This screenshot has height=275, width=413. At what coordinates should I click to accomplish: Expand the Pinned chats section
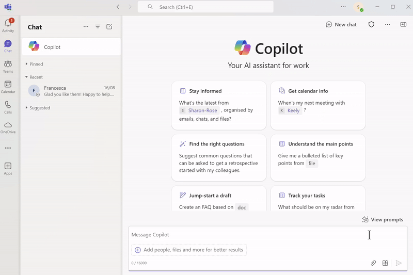tap(34, 64)
